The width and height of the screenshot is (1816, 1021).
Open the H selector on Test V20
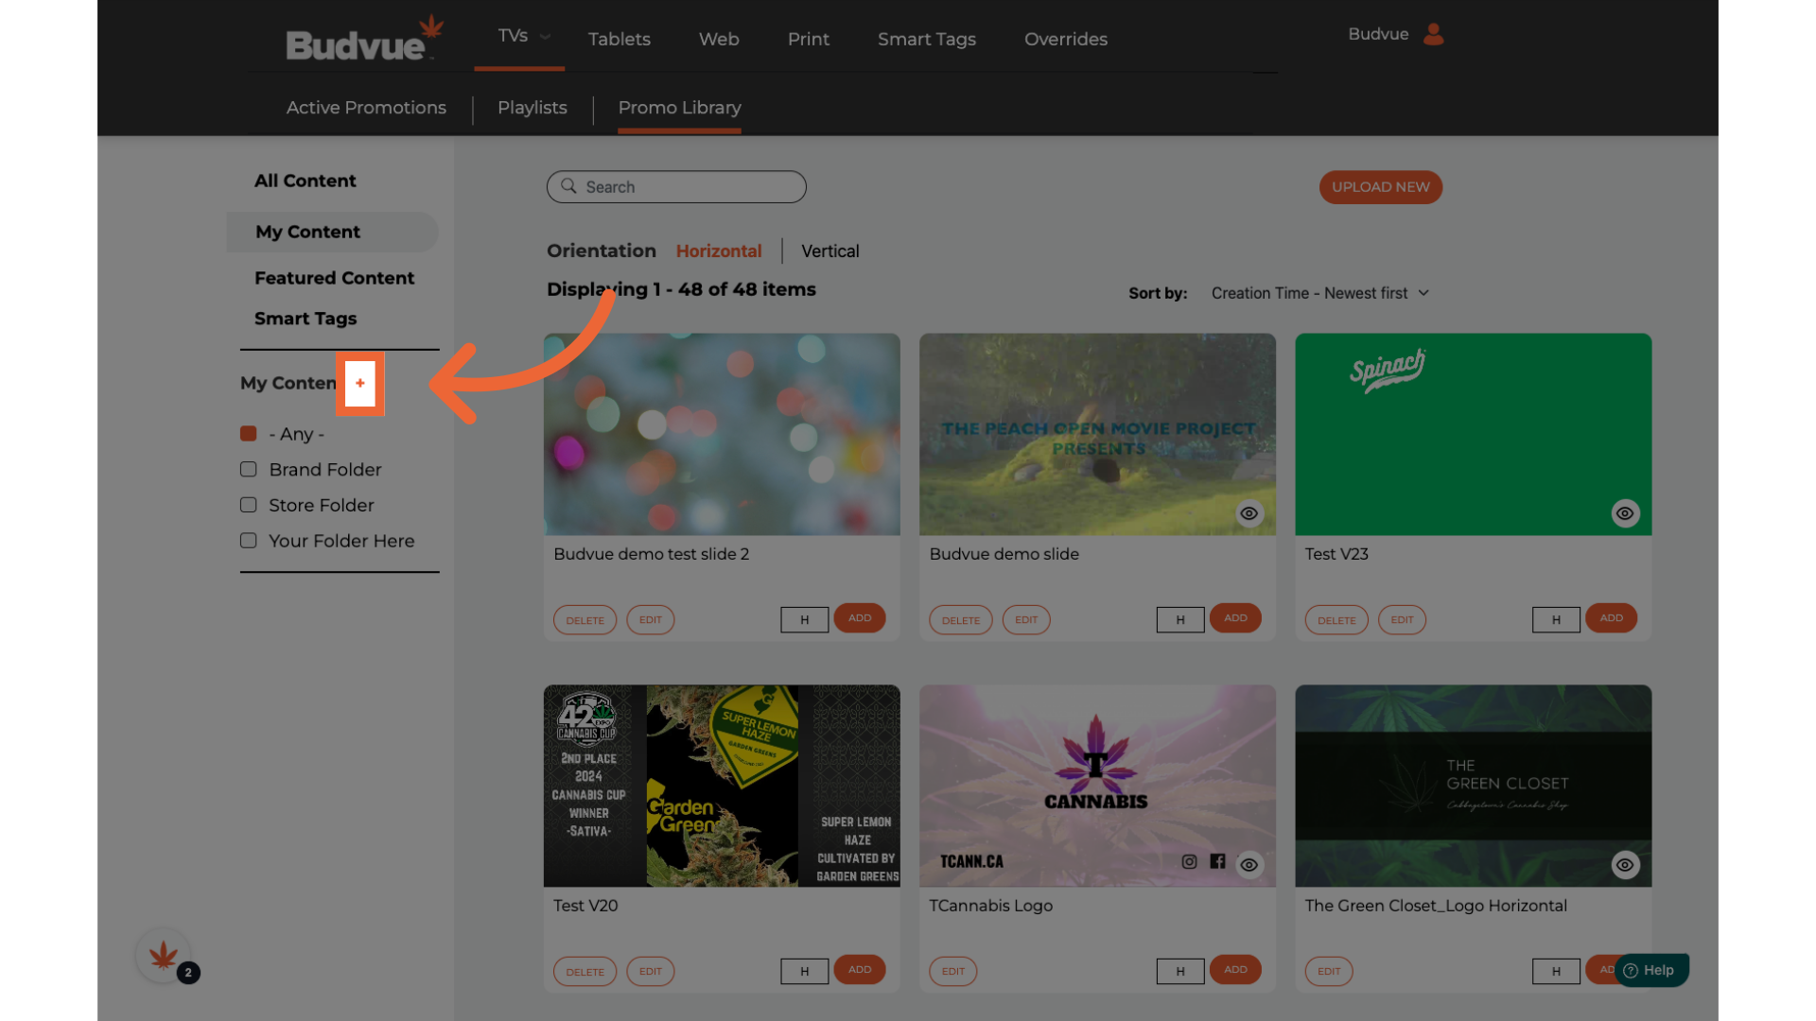(x=804, y=971)
